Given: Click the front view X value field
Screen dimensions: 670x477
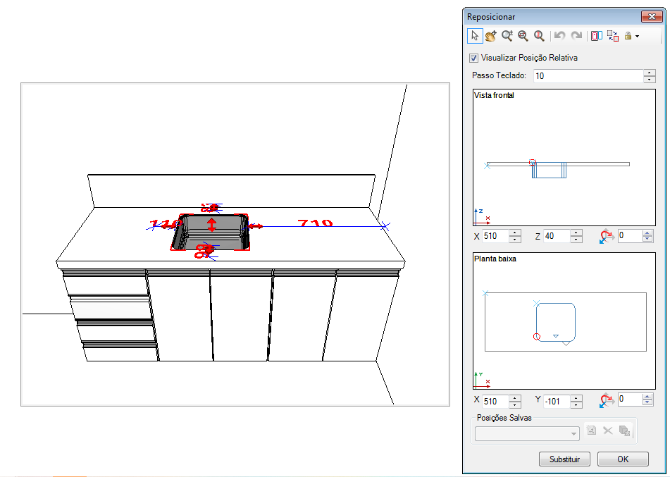Looking at the screenshot, I should click(x=496, y=236).
